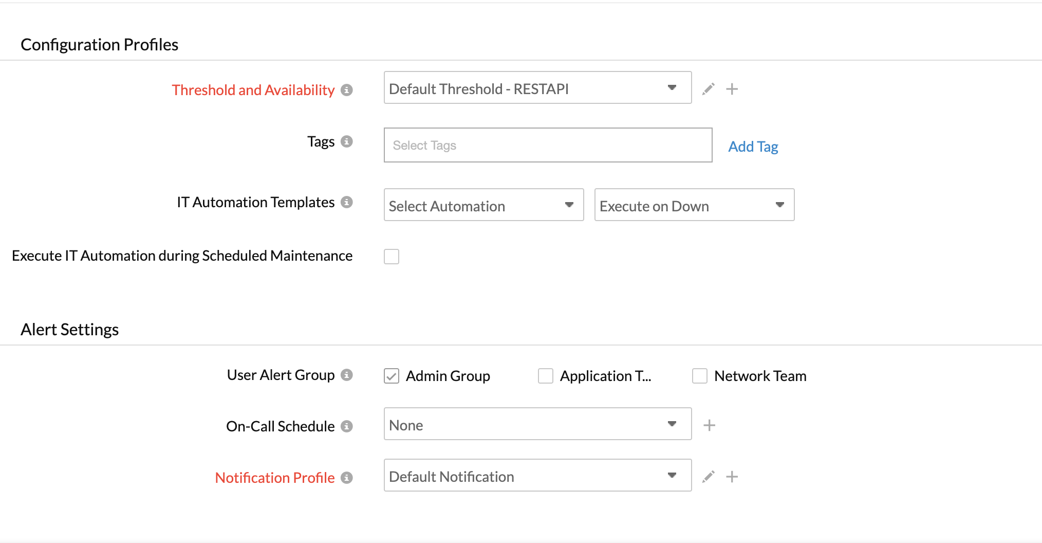Click info icon next to Notification Profile
The width and height of the screenshot is (1042, 543).
tap(347, 478)
